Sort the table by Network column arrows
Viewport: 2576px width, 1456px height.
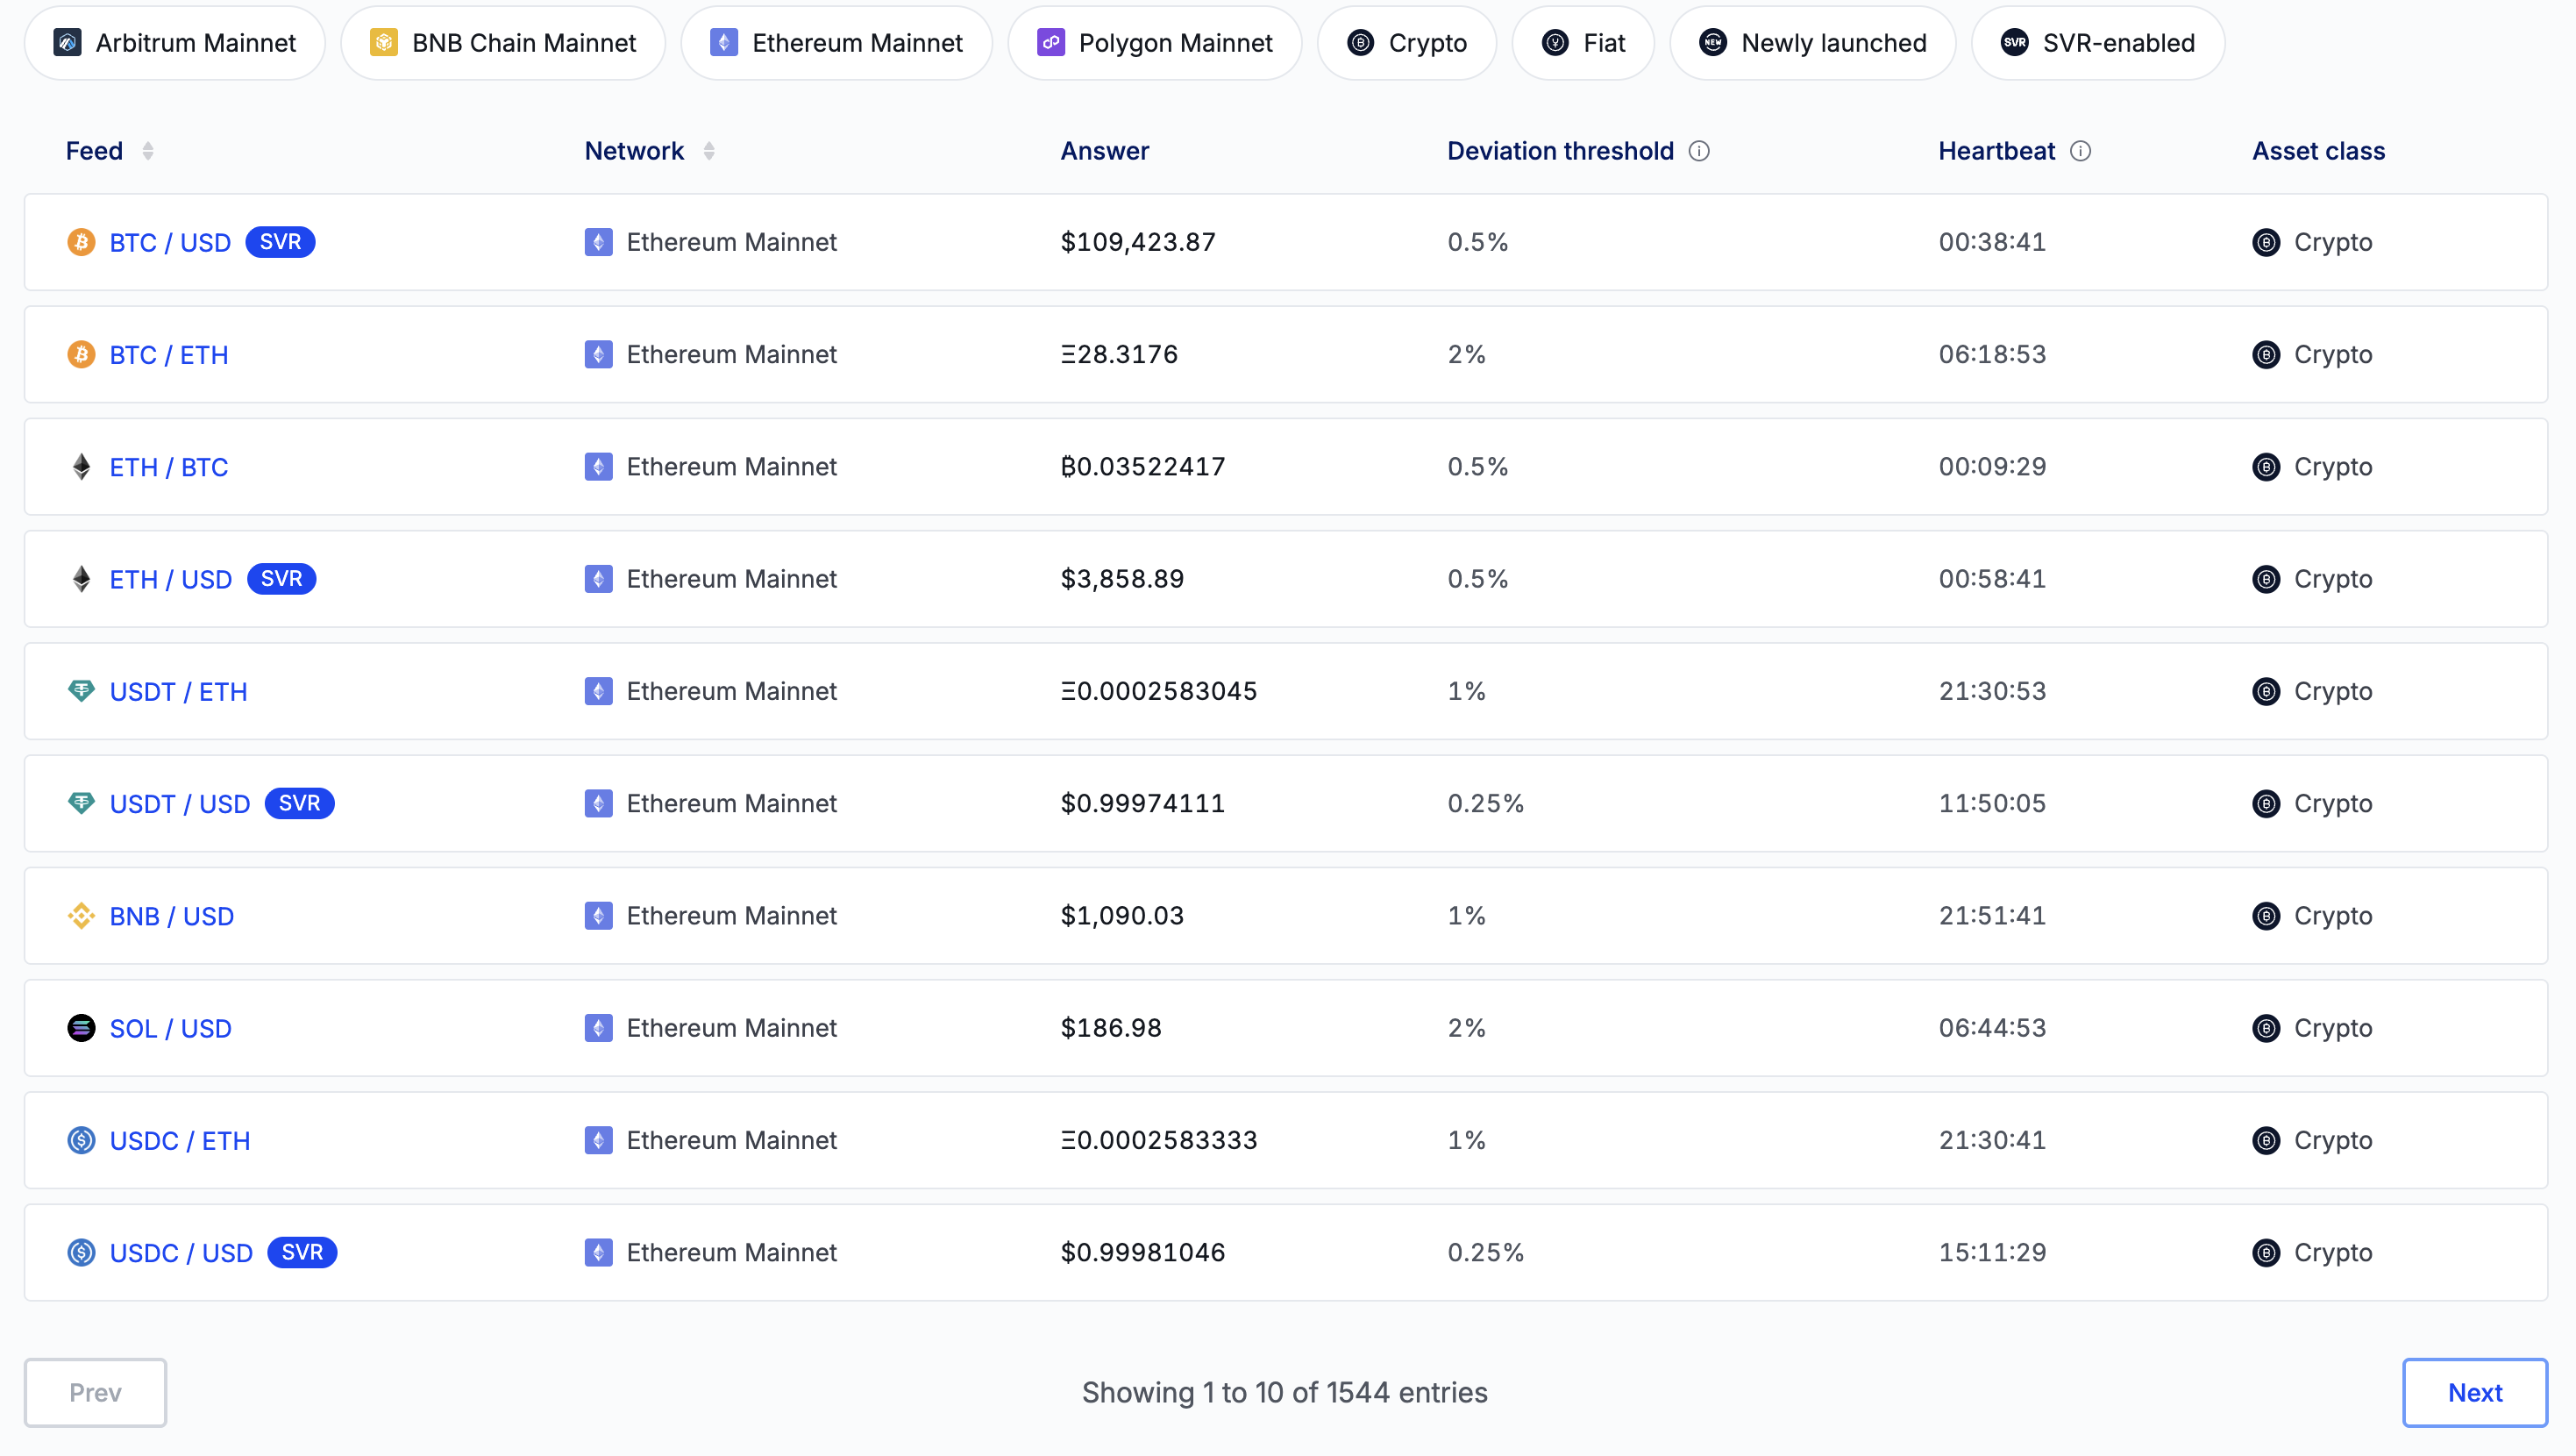click(709, 151)
